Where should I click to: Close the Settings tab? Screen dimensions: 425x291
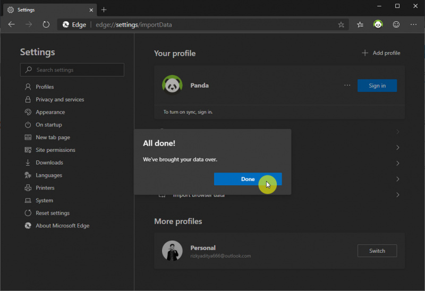pyautogui.click(x=91, y=10)
